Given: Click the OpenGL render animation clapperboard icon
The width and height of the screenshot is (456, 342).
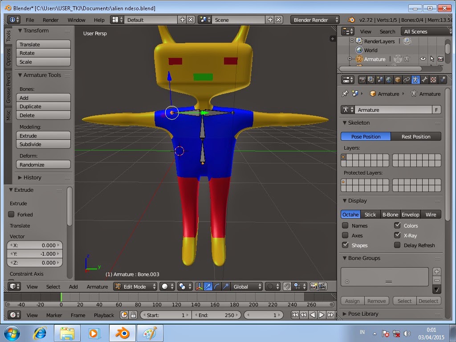Looking at the screenshot, I should tap(322, 287).
